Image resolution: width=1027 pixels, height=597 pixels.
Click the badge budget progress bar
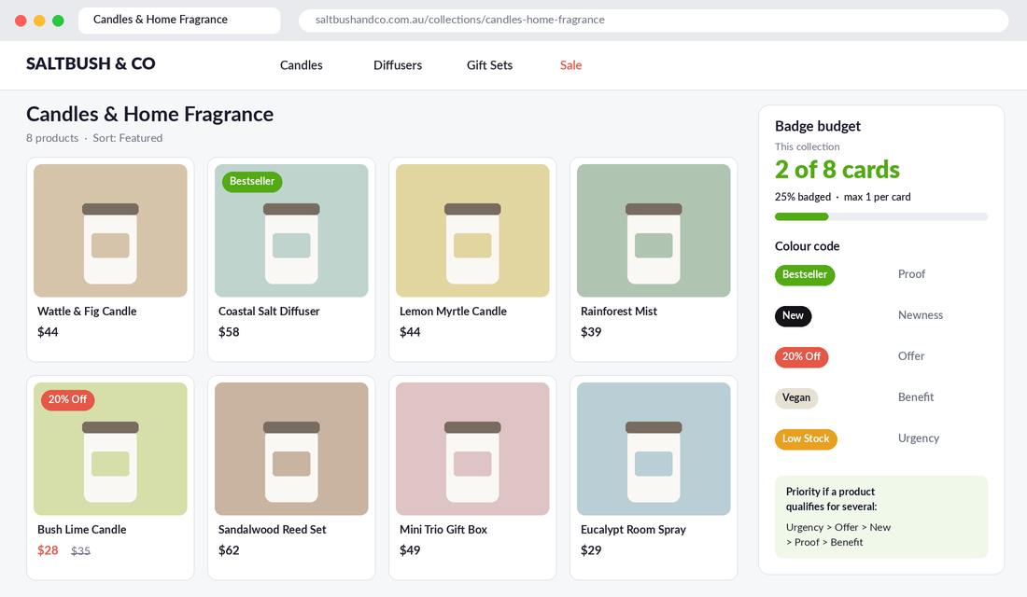(x=881, y=216)
